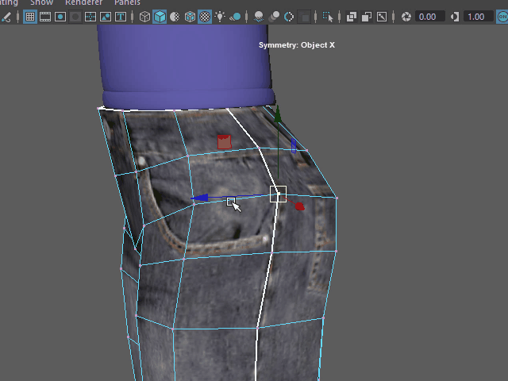Switch to Wireframe display cube icon
Viewport: 508px width, 381px height.
pyautogui.click(x=144, y=17)
